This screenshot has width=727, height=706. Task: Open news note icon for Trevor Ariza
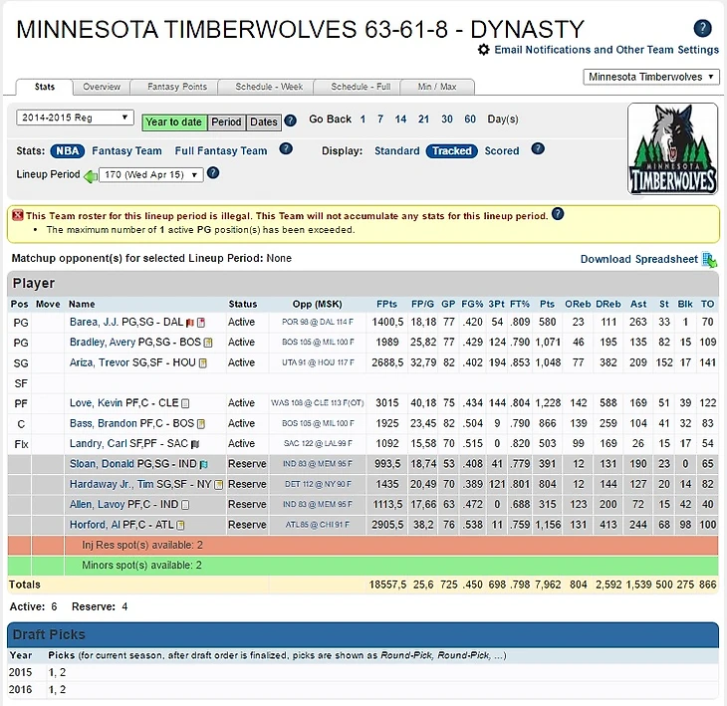(x=202, y=363)
